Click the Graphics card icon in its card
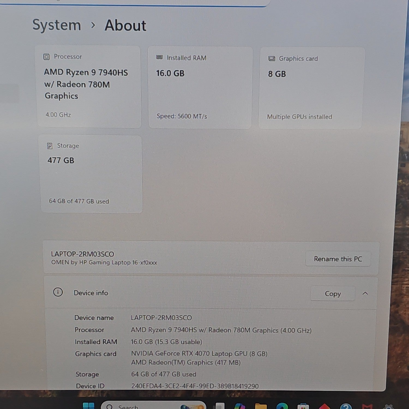The width and height of the screenshot is (409, 409). (x=272, y=58)
